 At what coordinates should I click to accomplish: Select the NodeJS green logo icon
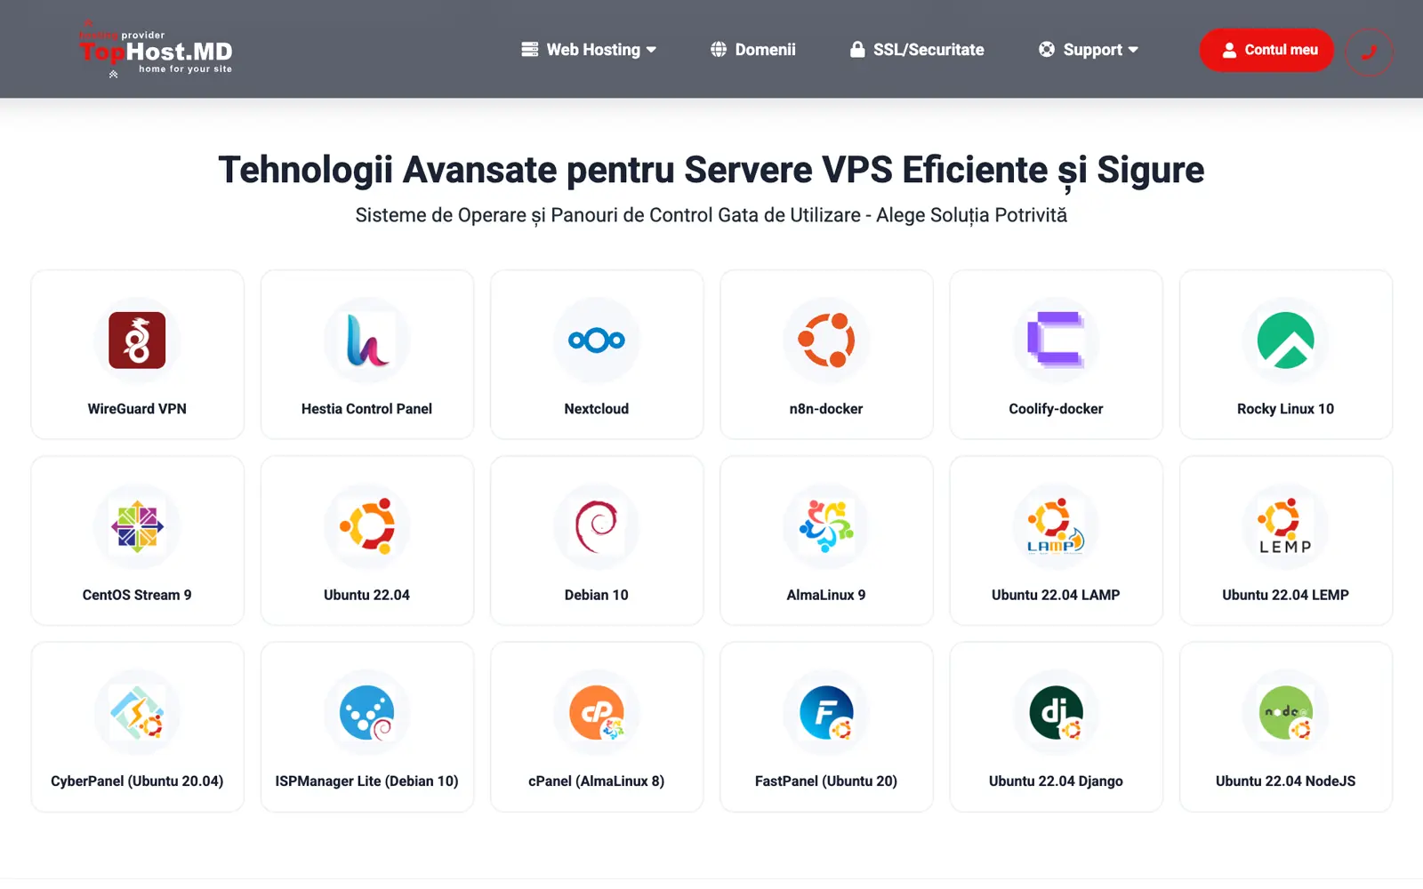point(1286,712)
